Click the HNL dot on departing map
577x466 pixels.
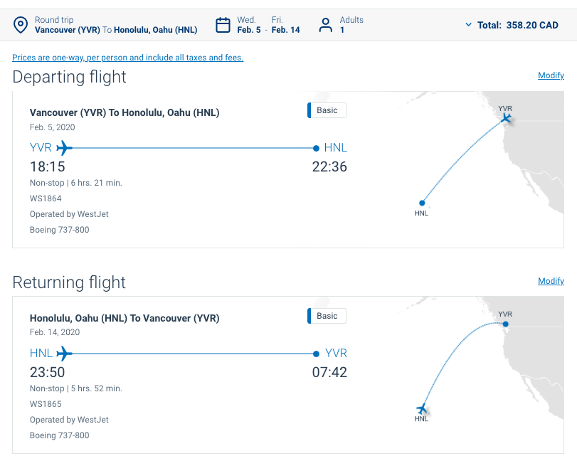(x=422, y=203)
